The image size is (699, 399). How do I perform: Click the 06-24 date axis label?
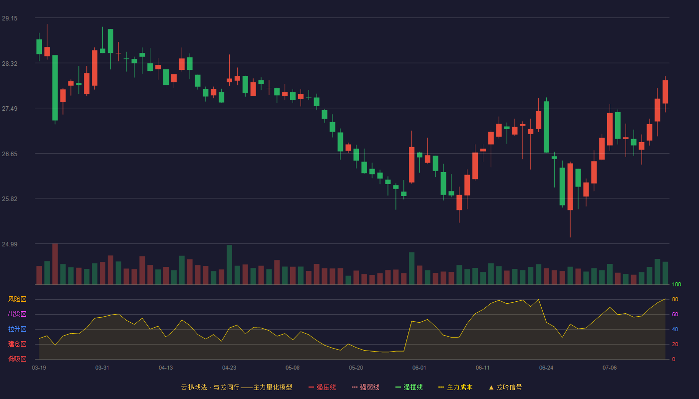click(546, 368)
